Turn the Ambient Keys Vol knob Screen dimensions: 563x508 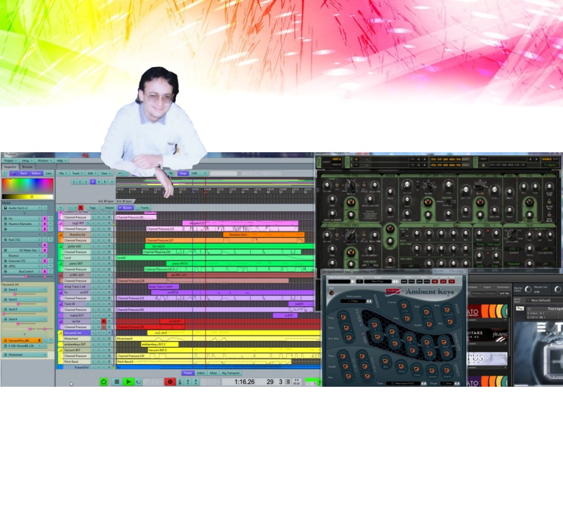[331, 294]
